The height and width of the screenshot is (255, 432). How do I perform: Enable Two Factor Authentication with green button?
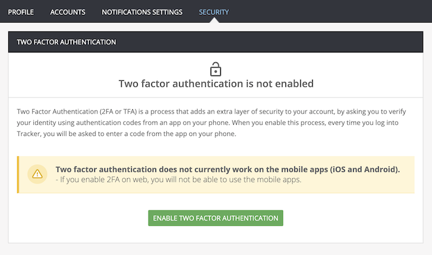pos(215,218)
